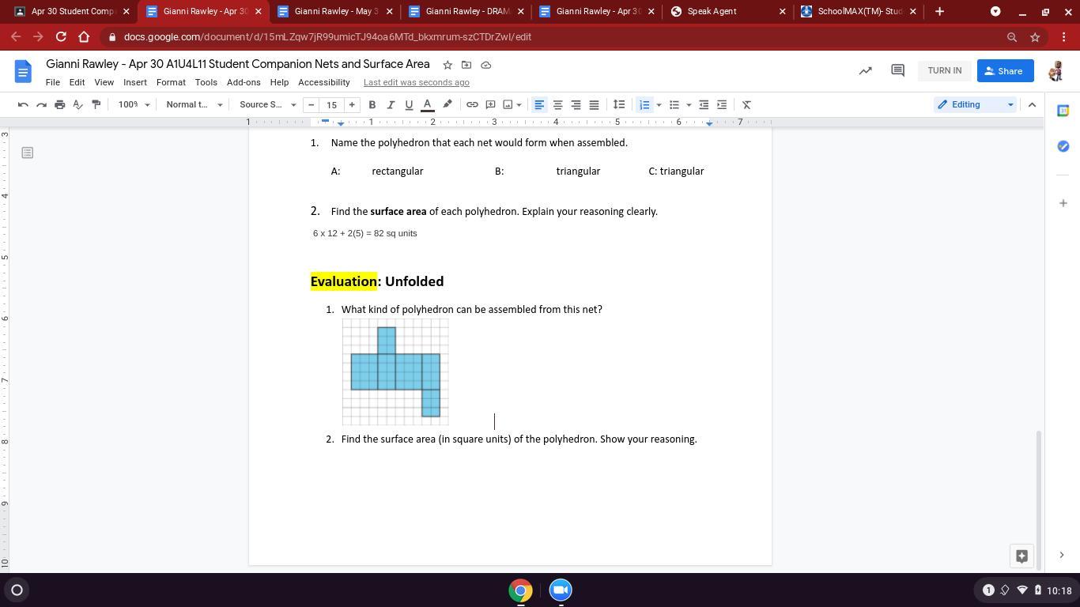This screenshot has height=607, width=1080.
Task: Open the Accessibility menu
Action: tap(324, 82)
